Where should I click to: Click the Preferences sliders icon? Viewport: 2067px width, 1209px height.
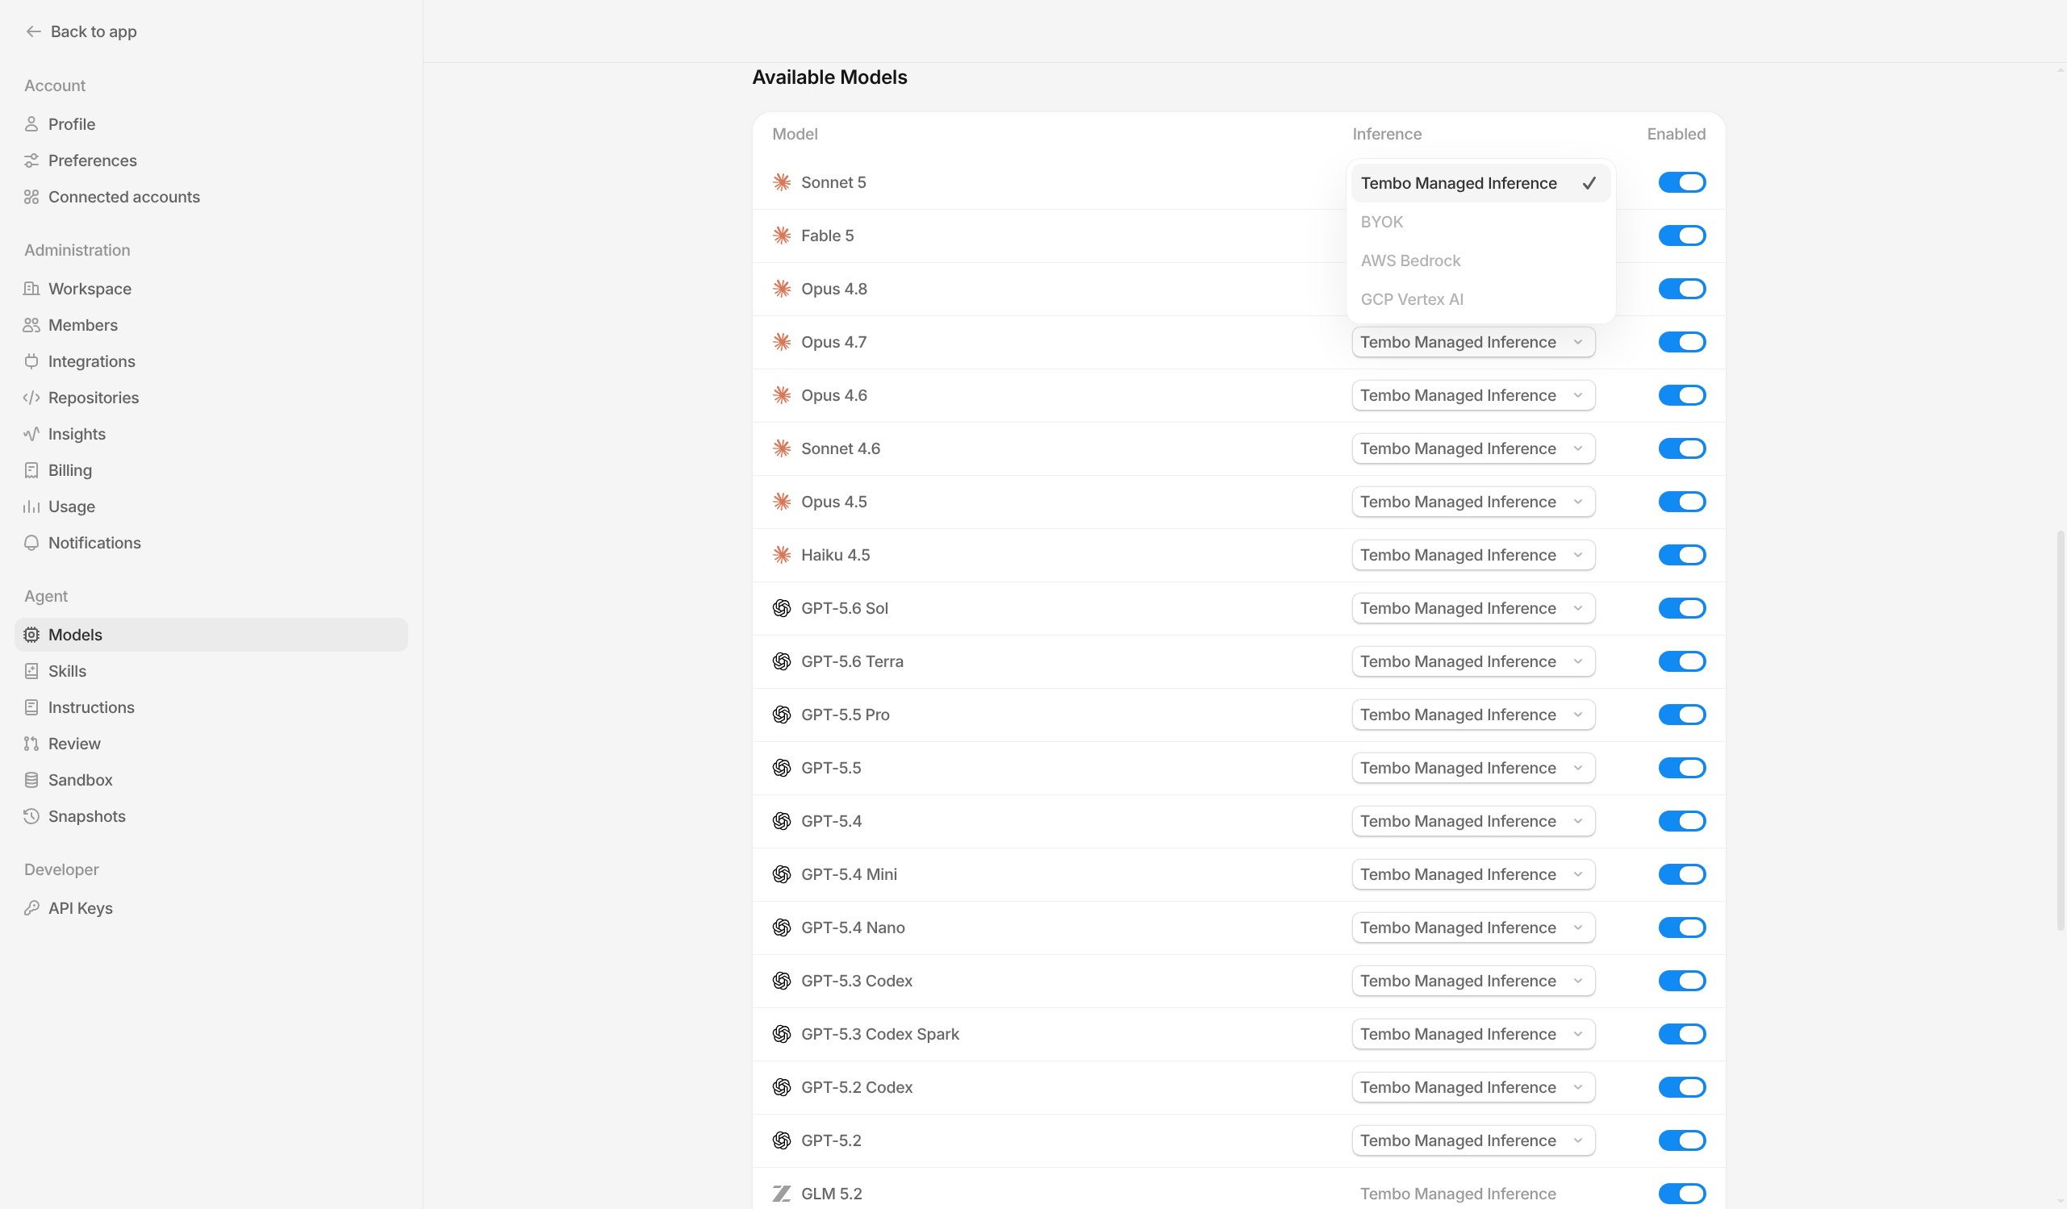tap(31, 160)
